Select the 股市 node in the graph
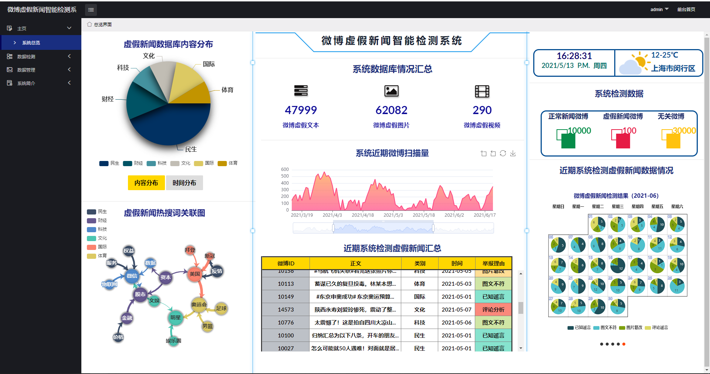Image resolution: width=710 pixels, height=374 pixels. 140,294
